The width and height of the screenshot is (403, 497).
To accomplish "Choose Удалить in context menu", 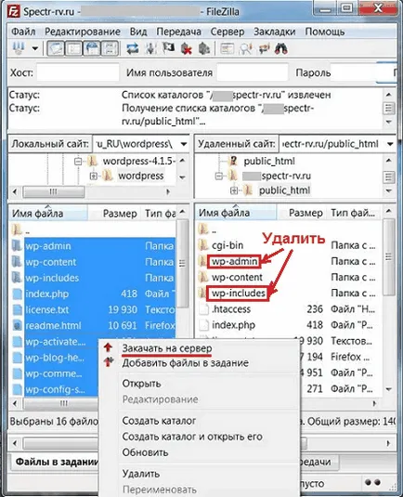I will 141,474.
